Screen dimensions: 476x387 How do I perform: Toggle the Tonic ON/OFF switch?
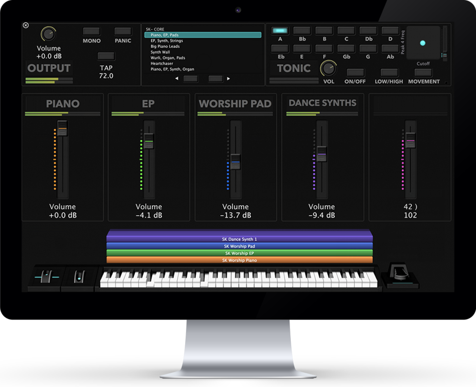click(355, 73)
